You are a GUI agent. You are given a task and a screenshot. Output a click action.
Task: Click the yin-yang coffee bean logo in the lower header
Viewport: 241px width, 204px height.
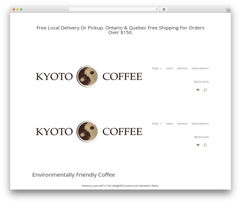[88, 132]
